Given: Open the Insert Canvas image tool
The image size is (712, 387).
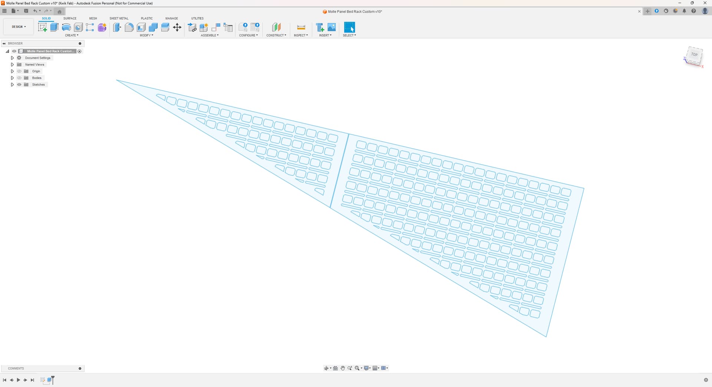Looking at the screenshot, I should [332, 27].
